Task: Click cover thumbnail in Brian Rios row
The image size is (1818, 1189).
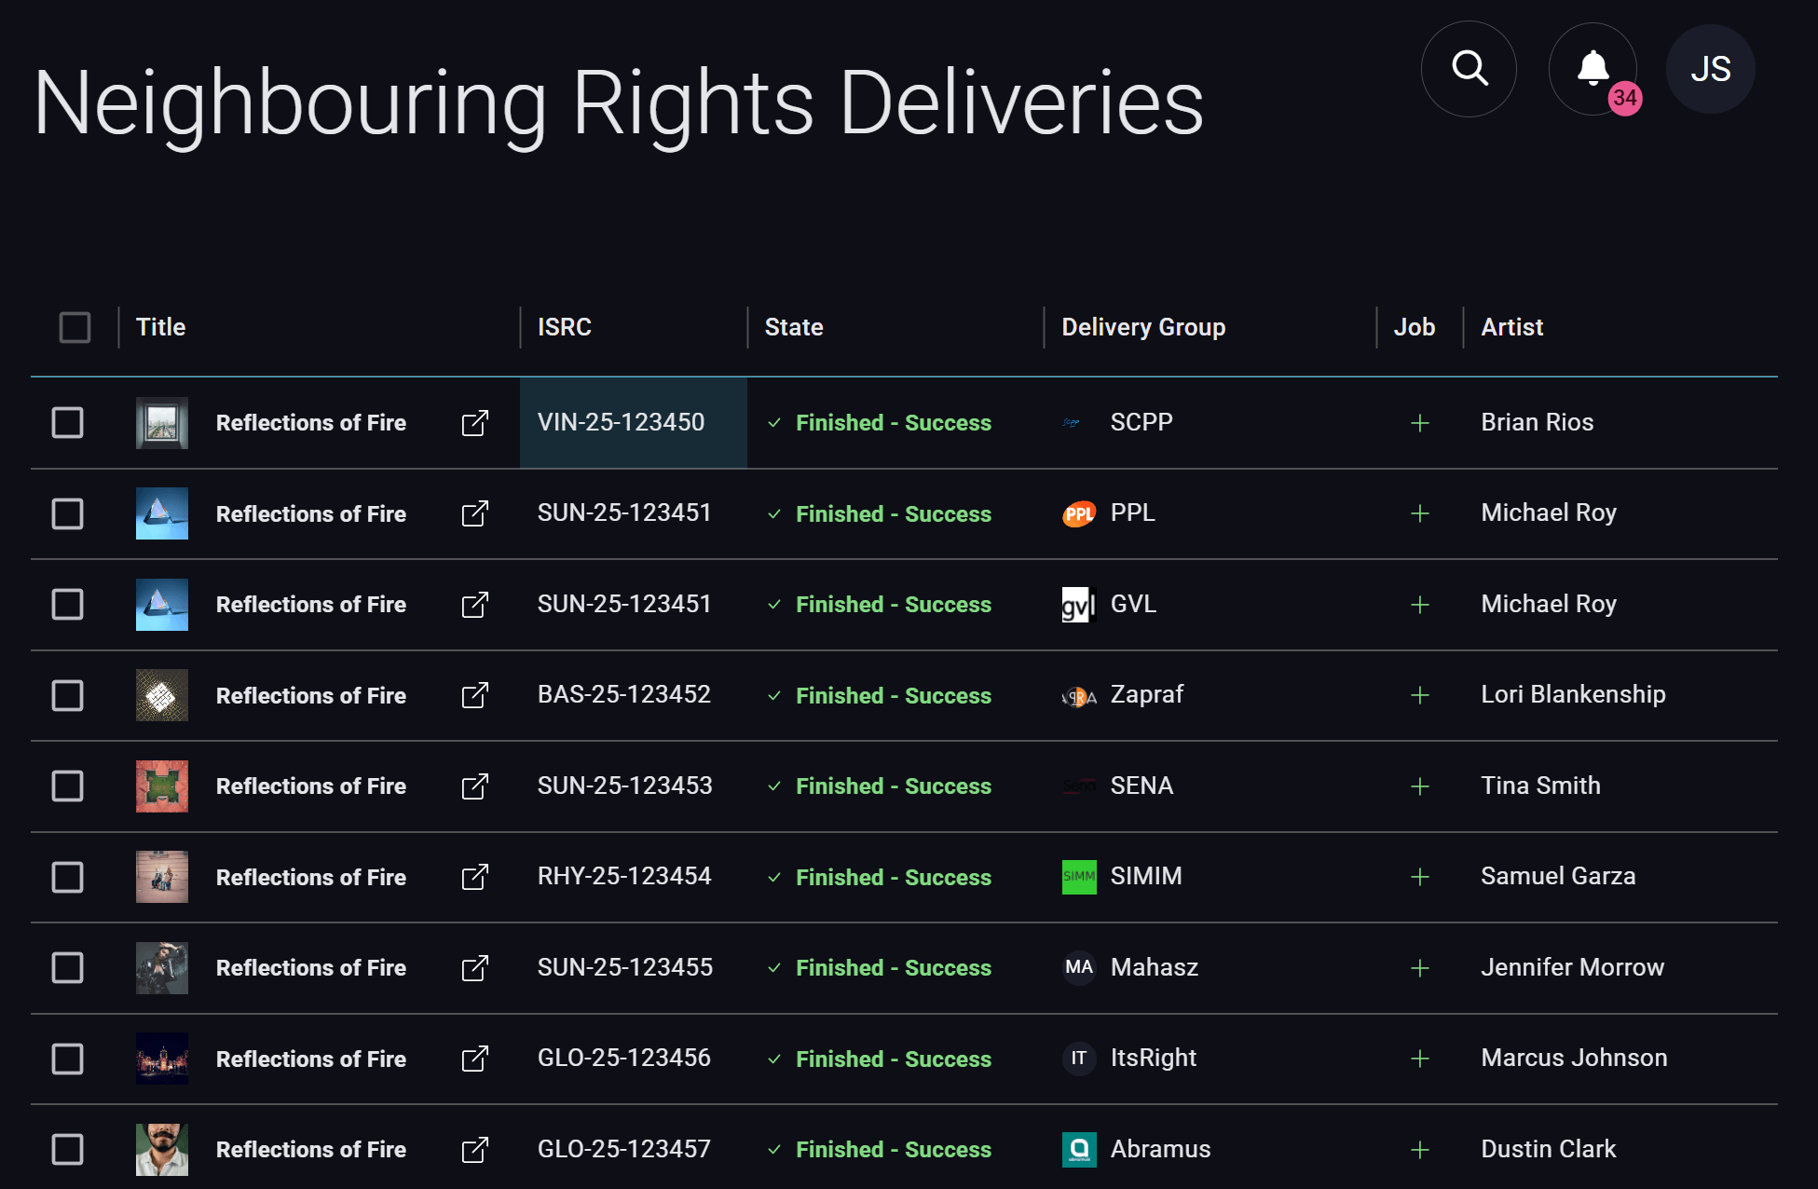Action: pos(162,423)
